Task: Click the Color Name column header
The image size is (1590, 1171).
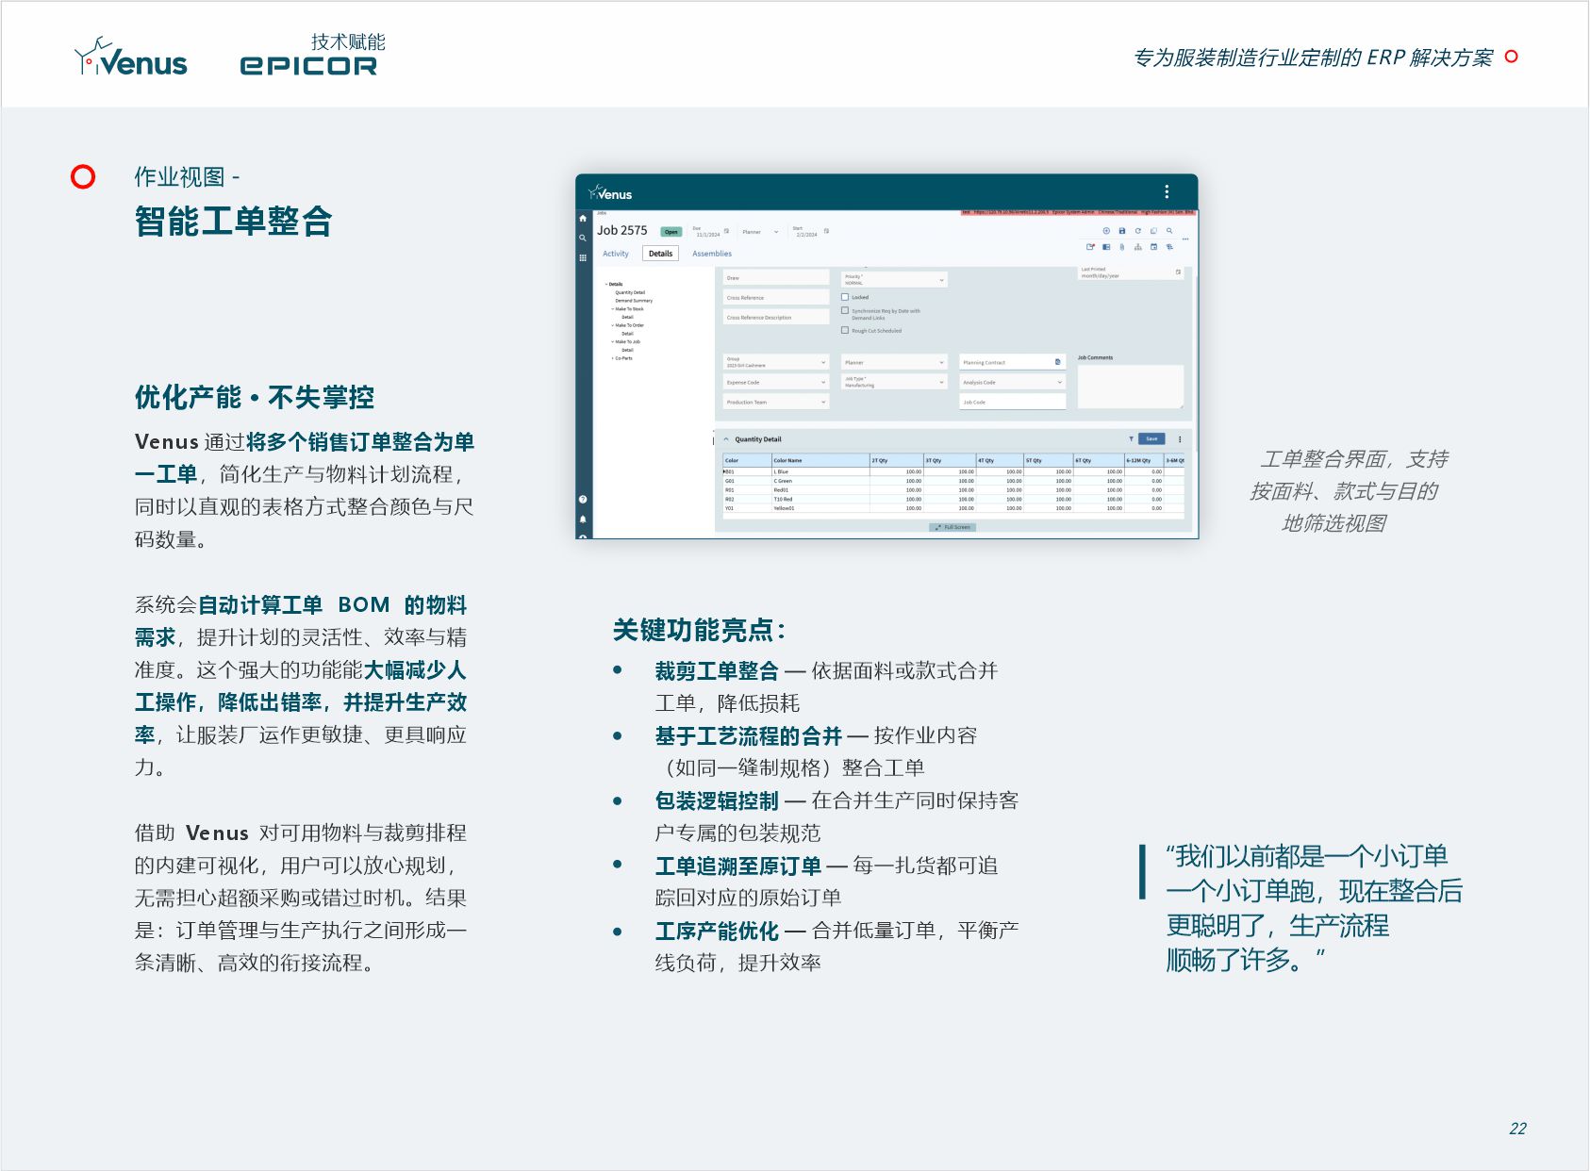Action: pyautogui.click(x=820, y=460)
